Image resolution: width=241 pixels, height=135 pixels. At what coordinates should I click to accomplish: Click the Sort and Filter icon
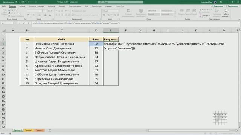pos(217,11)
